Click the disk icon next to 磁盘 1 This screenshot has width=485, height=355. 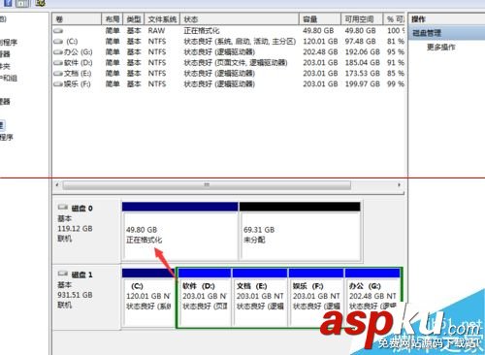(63, 274)
